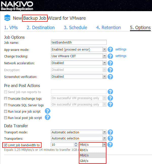
Task: Increase bandwidth limit with spinner up arrow
Action: click(x=76, y=143)
